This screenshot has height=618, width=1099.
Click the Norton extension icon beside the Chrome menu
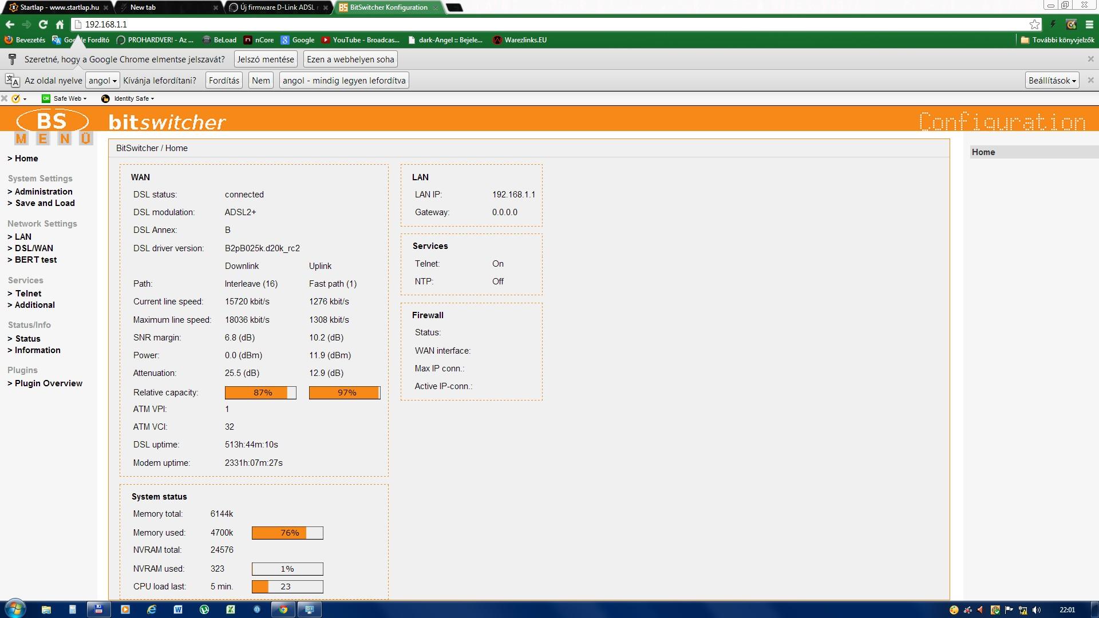(1071, 24)
